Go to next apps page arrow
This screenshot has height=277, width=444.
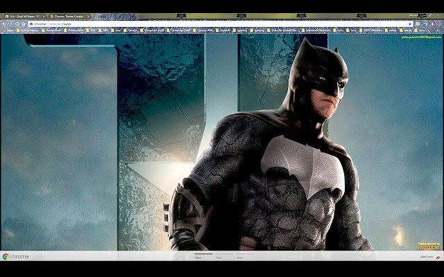tap(427, 144)
